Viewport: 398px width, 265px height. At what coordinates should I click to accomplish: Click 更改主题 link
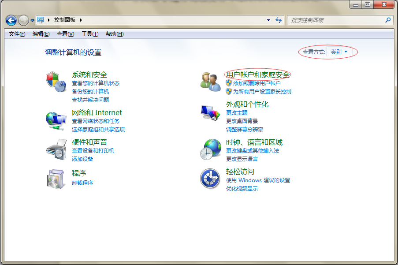pyautogui.click(x=237, y=113)
